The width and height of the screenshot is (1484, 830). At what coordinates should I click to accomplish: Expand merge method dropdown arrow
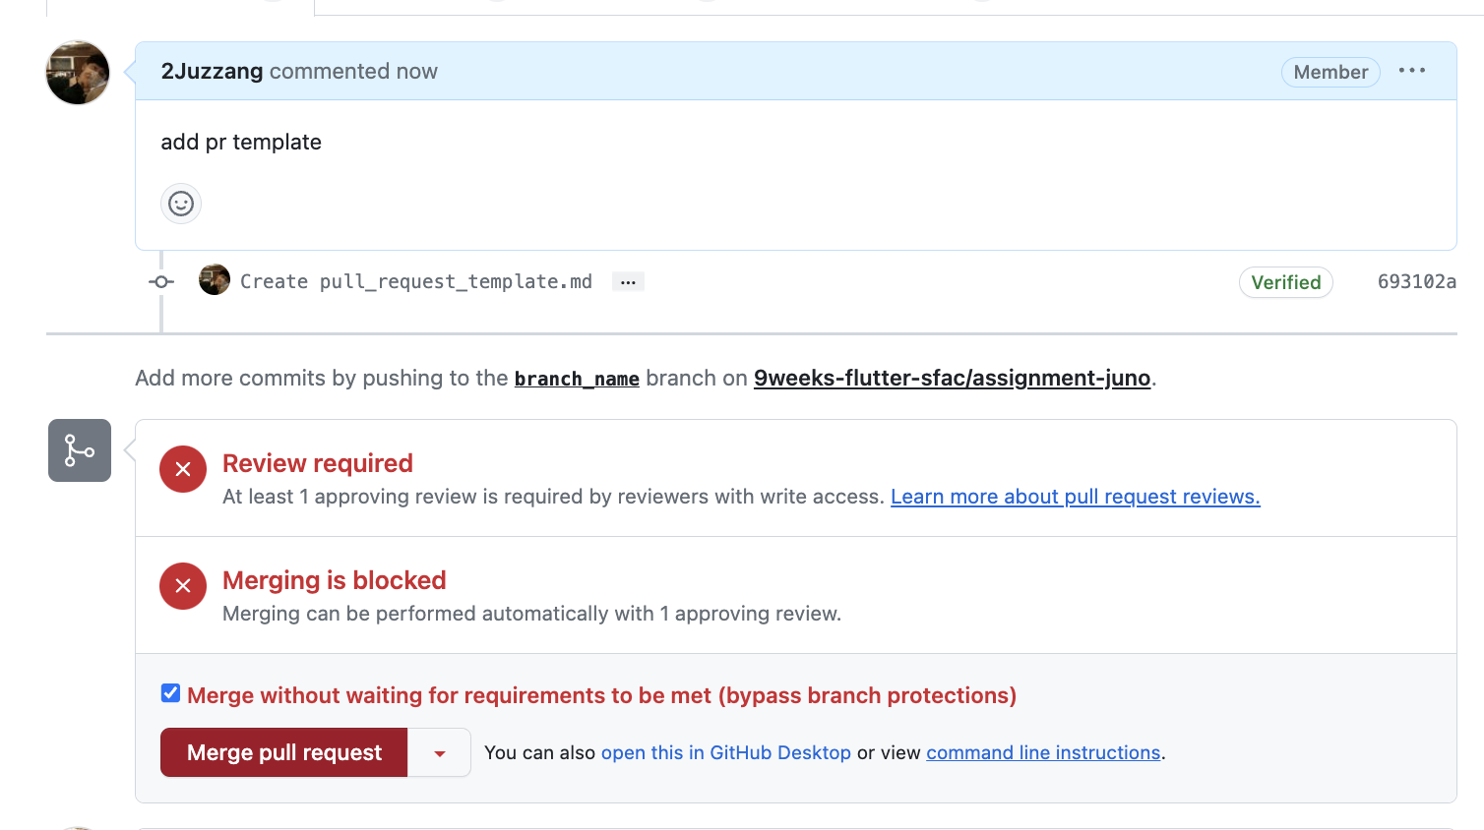(x=439, y=753)
